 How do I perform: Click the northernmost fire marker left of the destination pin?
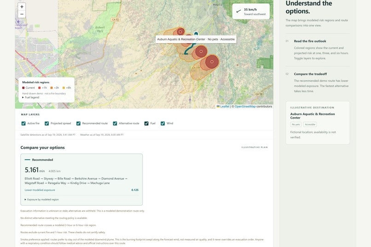[180, 31]
